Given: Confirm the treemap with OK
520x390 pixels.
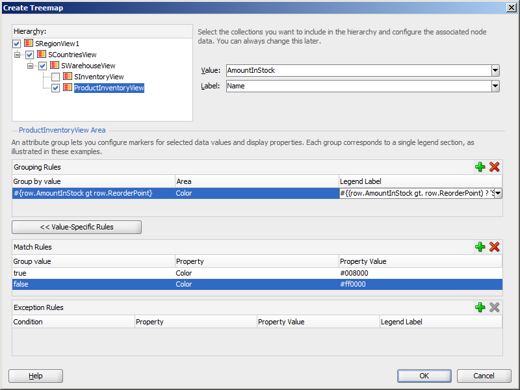Looking at the screenshot, I should (424, 376).
